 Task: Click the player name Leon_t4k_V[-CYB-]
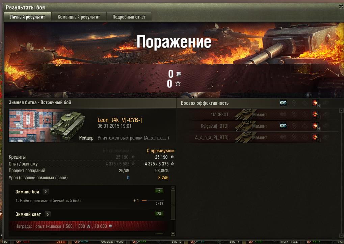120,120
